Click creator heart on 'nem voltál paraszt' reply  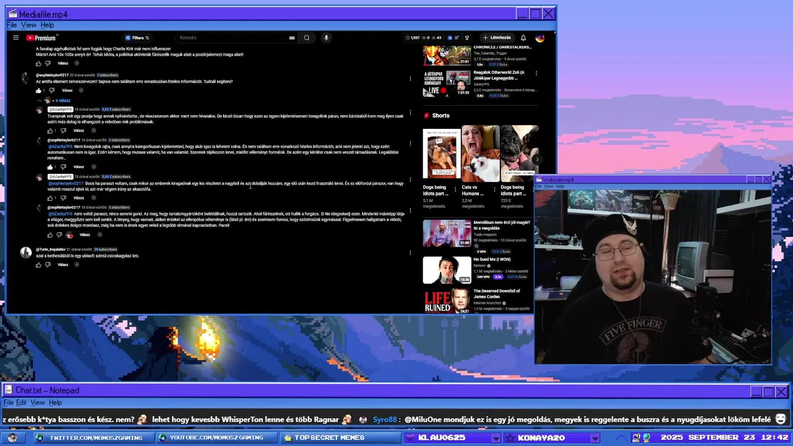click(69, 235)
